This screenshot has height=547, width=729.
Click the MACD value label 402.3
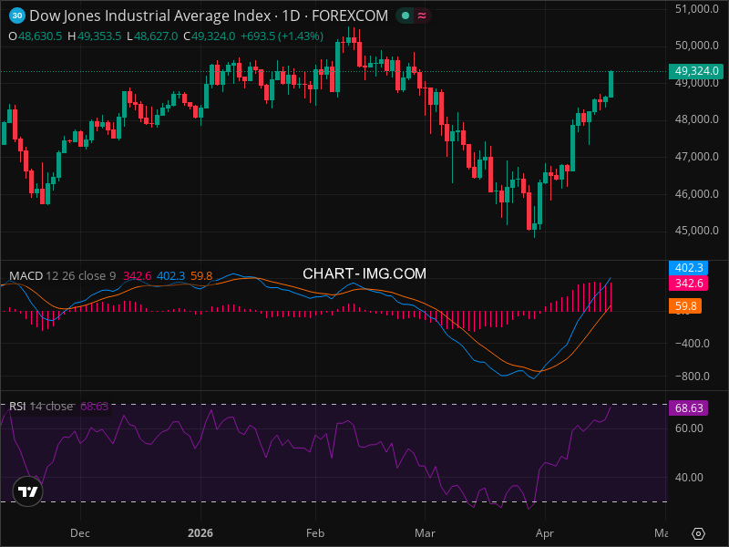tap(688, 268)
